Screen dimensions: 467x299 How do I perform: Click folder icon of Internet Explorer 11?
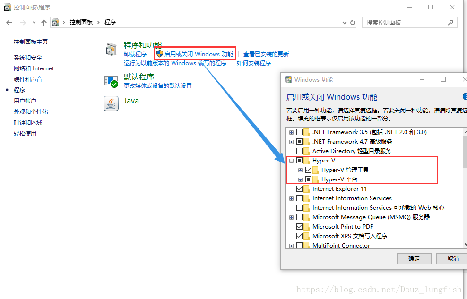[306, 188]
